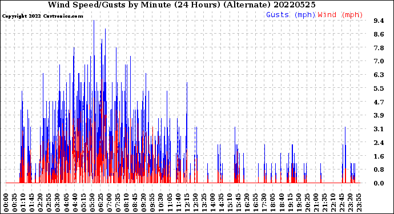This screenshot has height=214, width=394.
Task: Click the 00:00 time axis label
Action: point(6,203)
